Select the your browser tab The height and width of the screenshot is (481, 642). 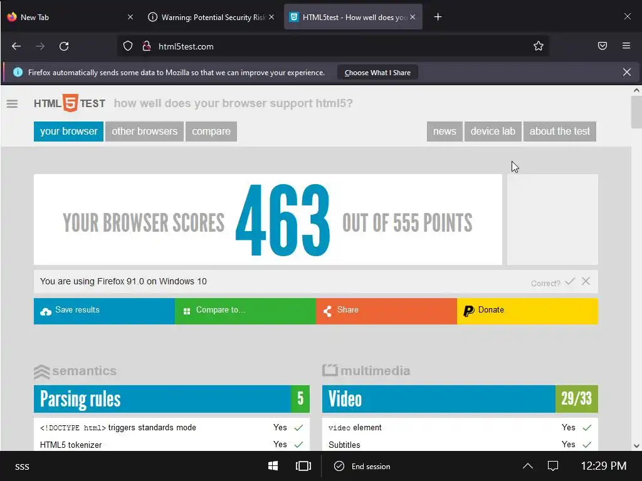tap(69, 132)
